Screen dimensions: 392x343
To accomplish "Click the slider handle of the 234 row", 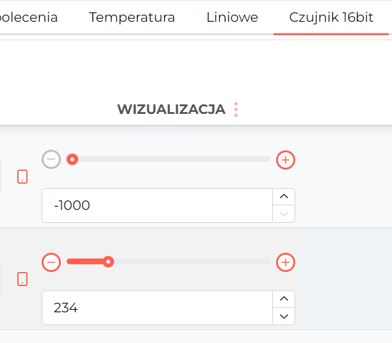I will 108,262.
